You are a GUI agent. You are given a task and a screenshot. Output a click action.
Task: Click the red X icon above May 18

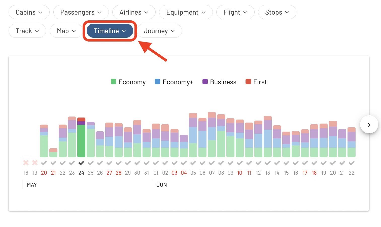point(26,163)
